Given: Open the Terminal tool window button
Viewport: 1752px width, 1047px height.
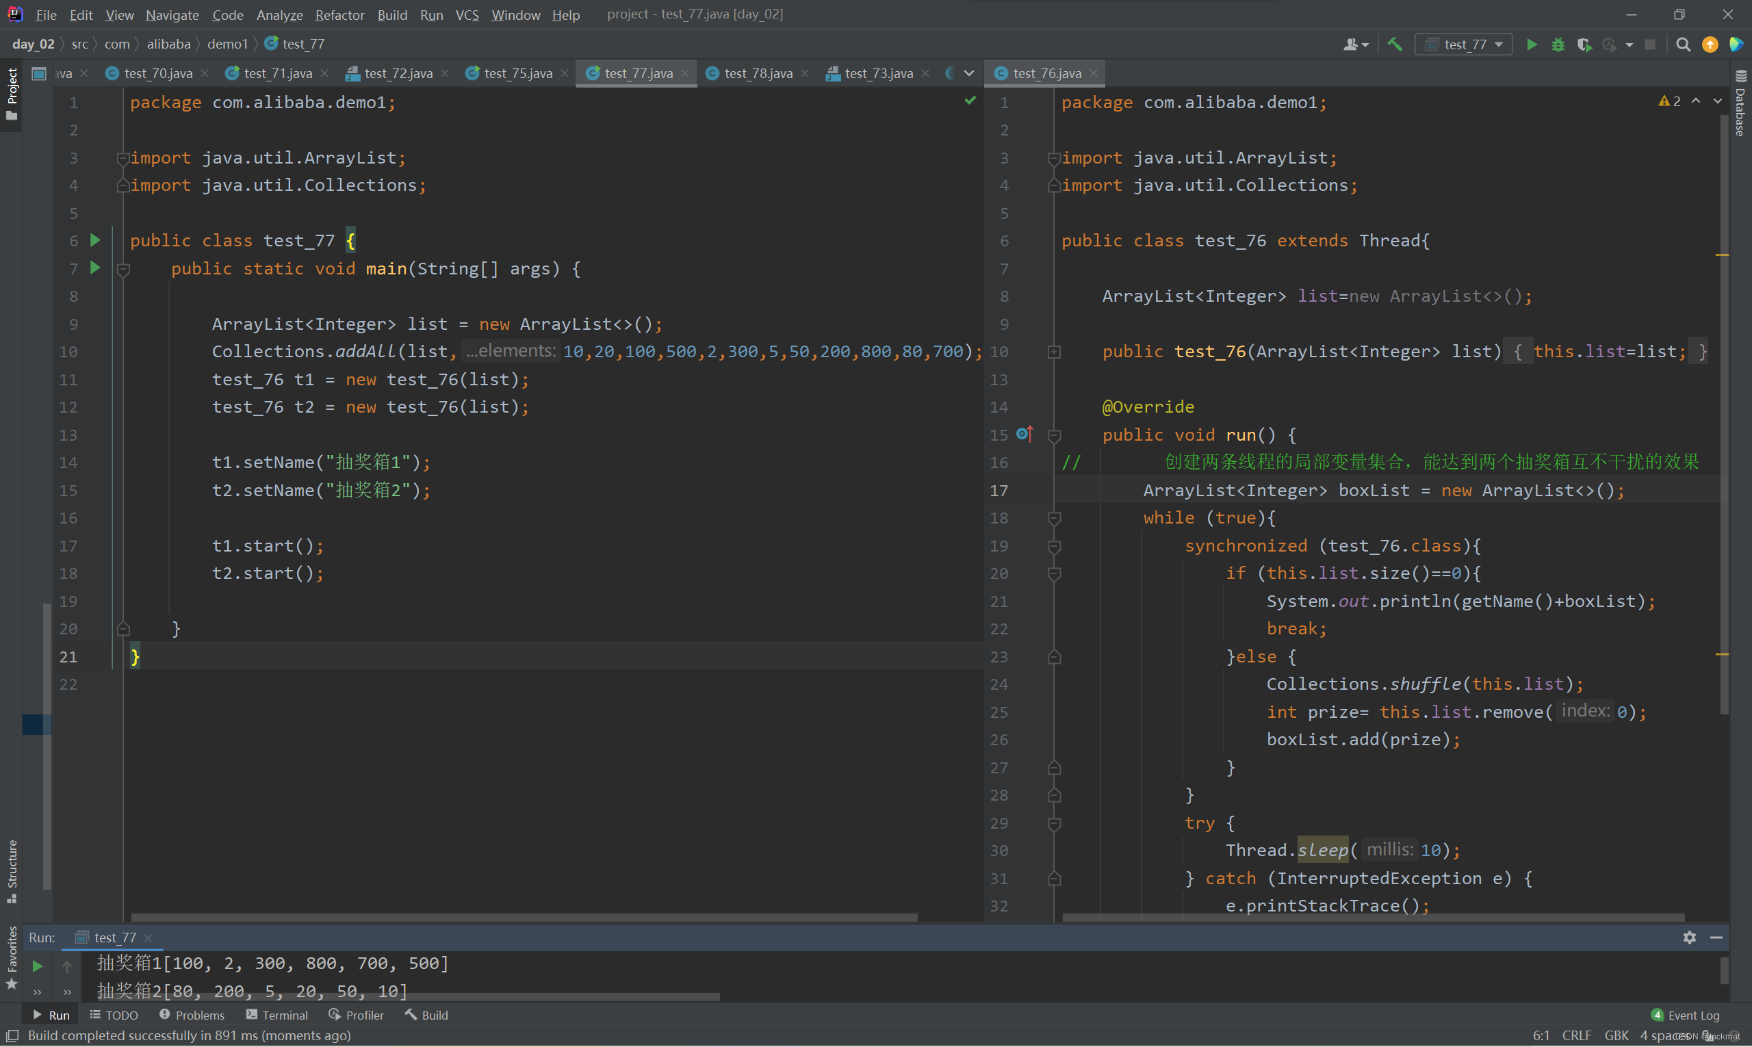Looking at the screenshot, I should tap(276, 1015).
